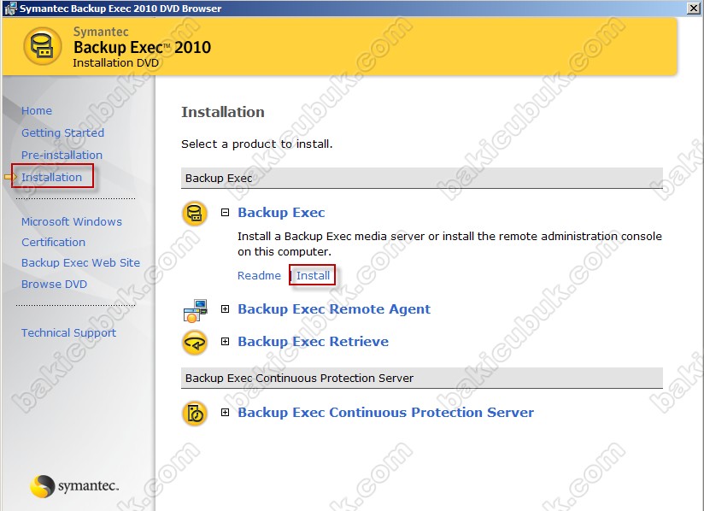This screenshot has height=511, width=704.
Task: Close the DVD Browser window
Action: coord(693,8)
